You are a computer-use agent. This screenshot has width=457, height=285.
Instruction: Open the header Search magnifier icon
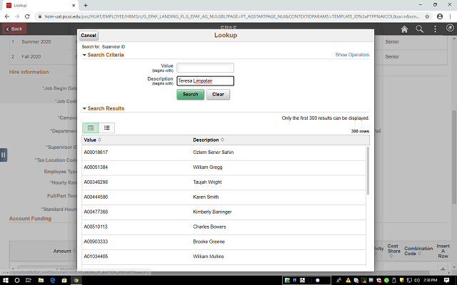pyautogui.click(x=419, y=28)
